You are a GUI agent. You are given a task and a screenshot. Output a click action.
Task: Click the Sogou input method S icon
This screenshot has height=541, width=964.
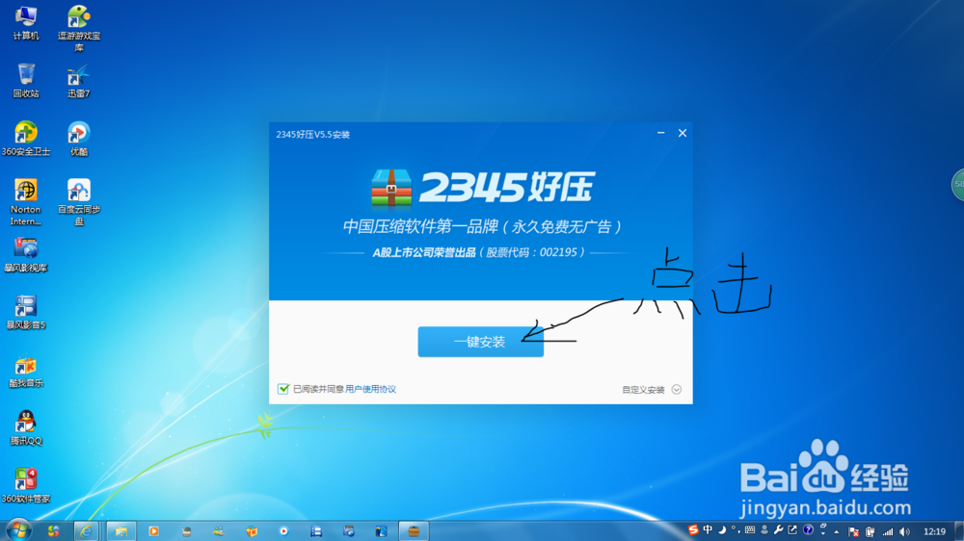[x=693, y=530]
